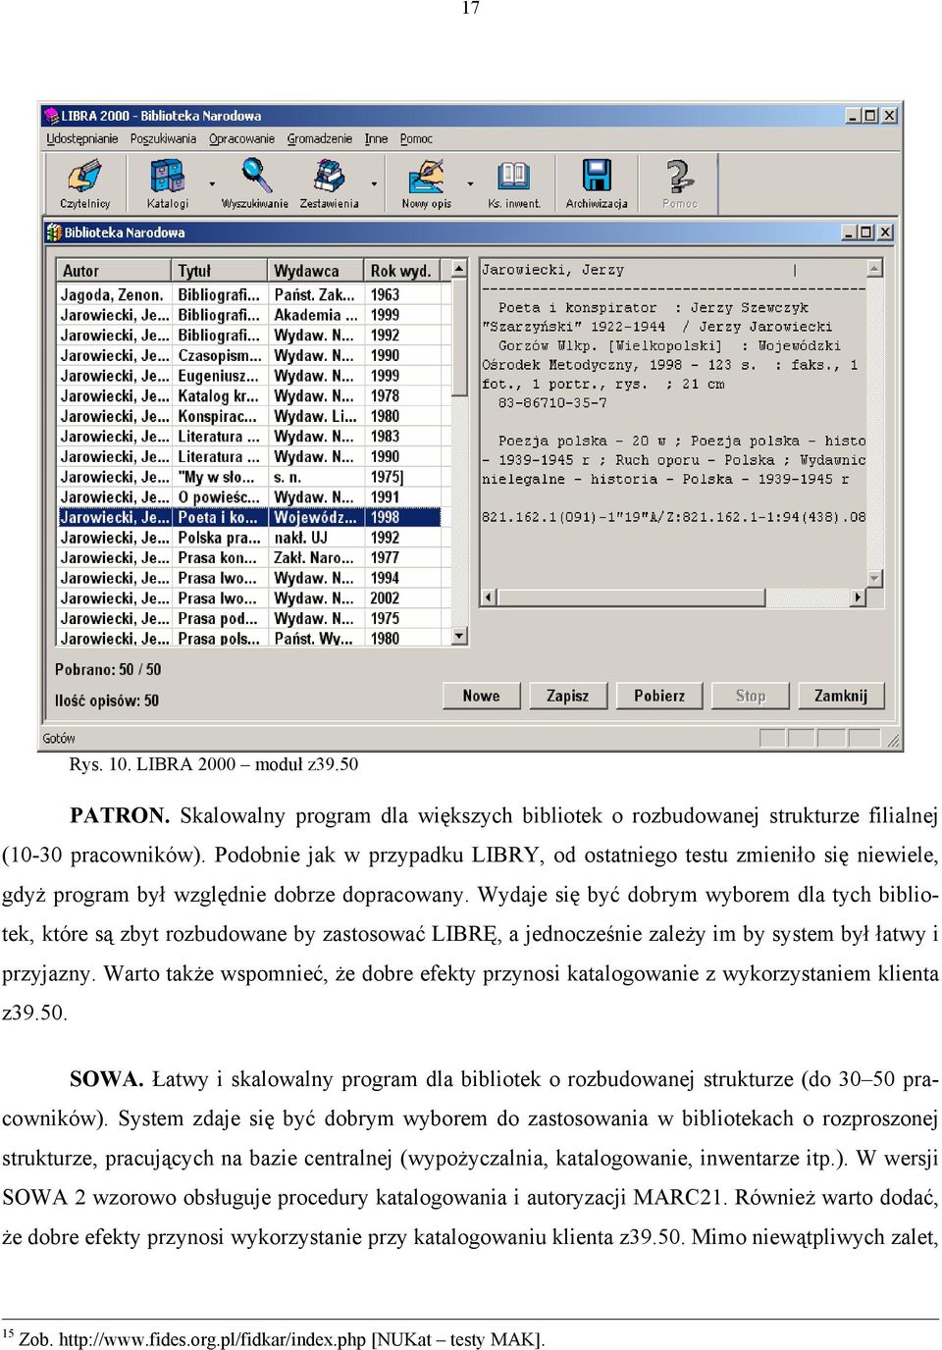
Task: Click publisher cell Zakł. Naro...
Action: [316, 557]
